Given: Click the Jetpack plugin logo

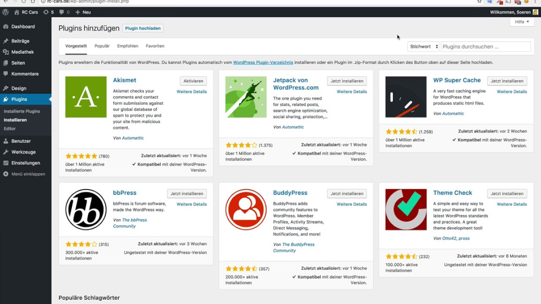Looking at the screenshot, I should pyautogui.click(x=246, y=97).
